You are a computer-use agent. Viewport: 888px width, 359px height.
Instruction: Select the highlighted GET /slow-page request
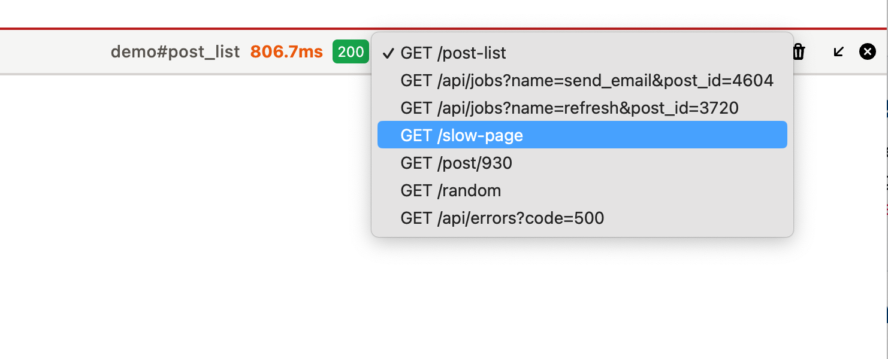pyautogui.click(x=461, y=135)
